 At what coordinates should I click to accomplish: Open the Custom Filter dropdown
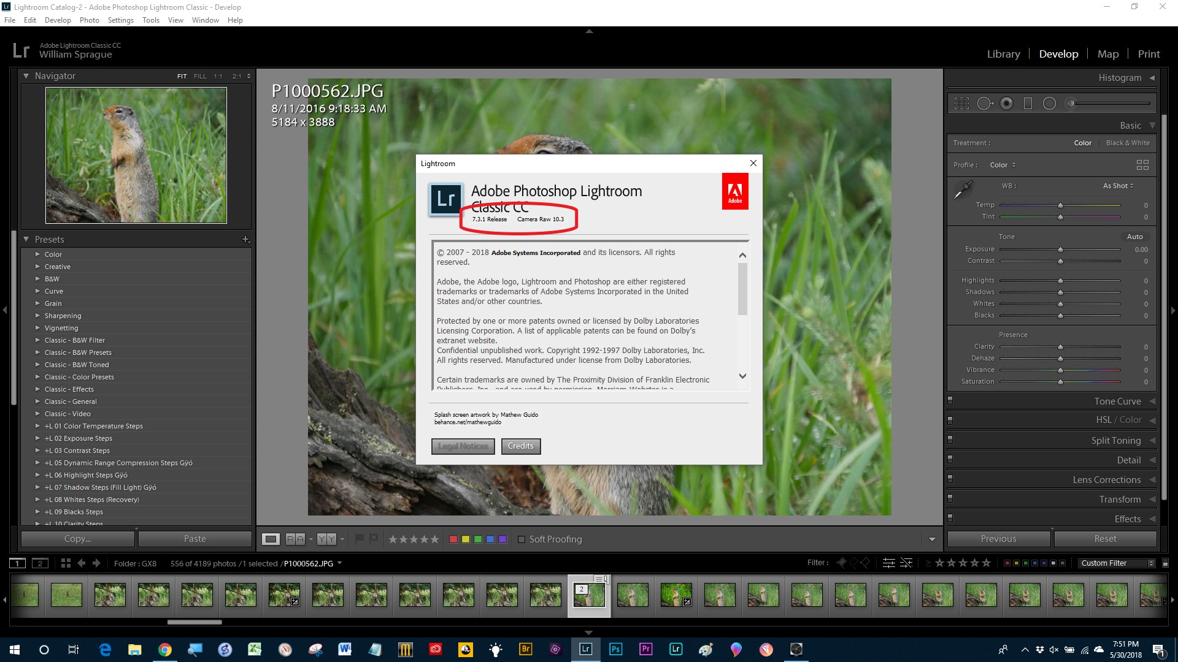(x=1117, y=563)
